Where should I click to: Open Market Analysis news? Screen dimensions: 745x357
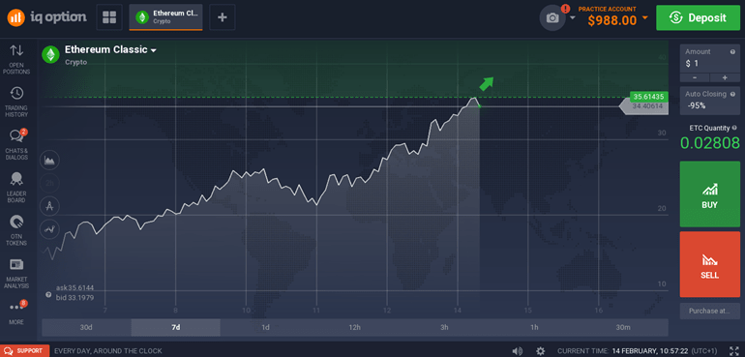point(16,274)
